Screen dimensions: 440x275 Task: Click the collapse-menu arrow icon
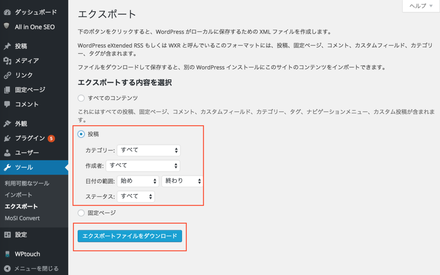point(7,269)
